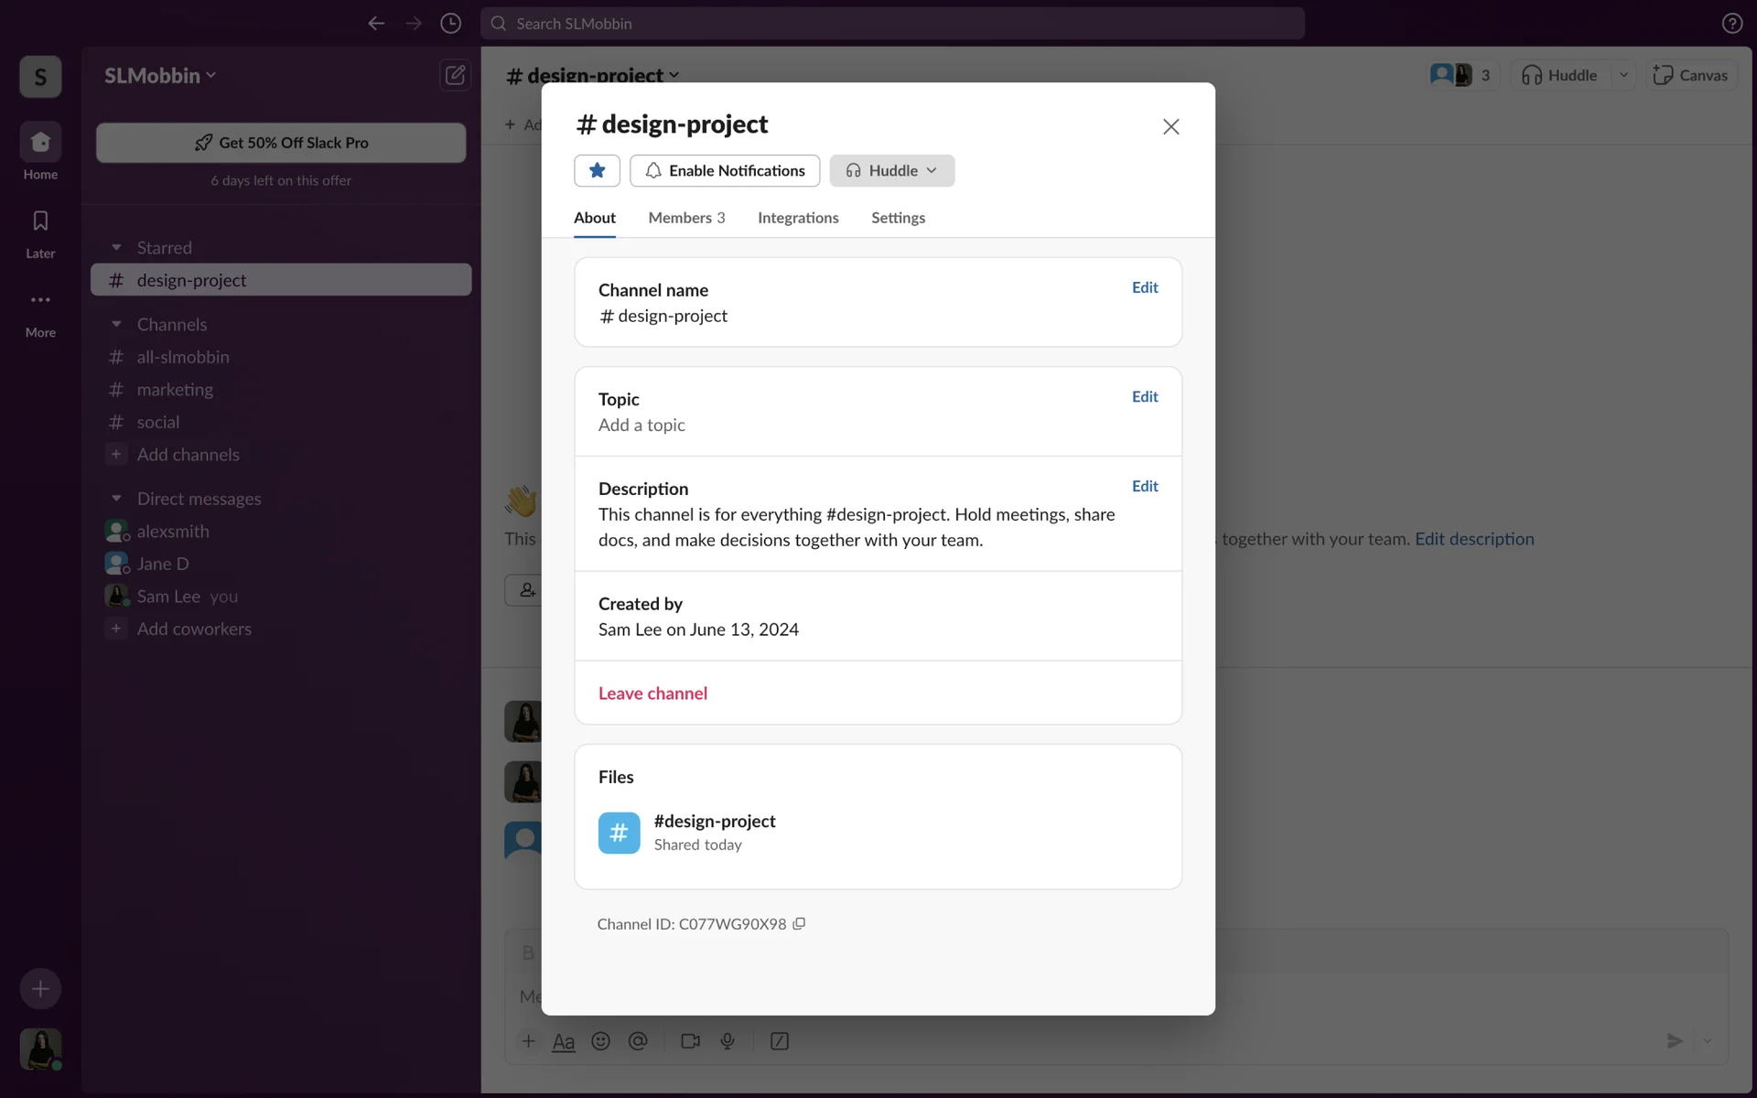Click Leave channel link

coord(652,694)
